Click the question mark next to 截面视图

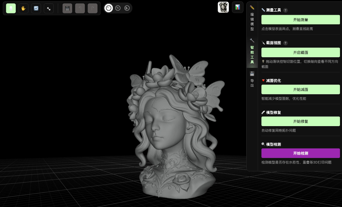(286, 43)
